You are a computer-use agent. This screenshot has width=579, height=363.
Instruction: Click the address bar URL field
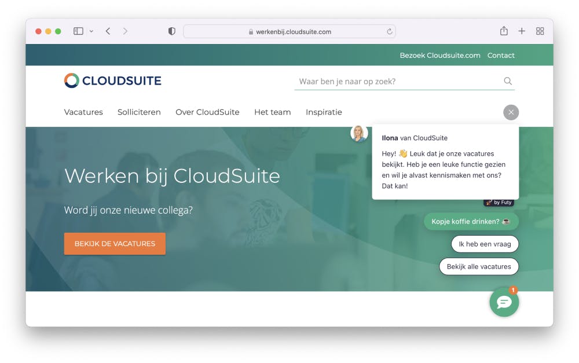[x=289, y=32]
